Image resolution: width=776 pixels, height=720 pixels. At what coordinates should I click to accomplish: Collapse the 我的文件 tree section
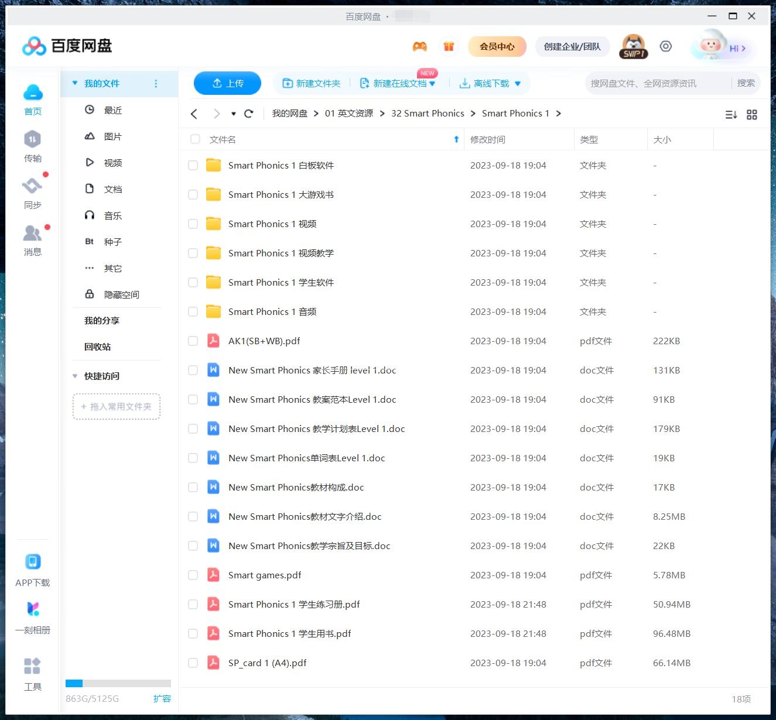(x=75, y=83)
